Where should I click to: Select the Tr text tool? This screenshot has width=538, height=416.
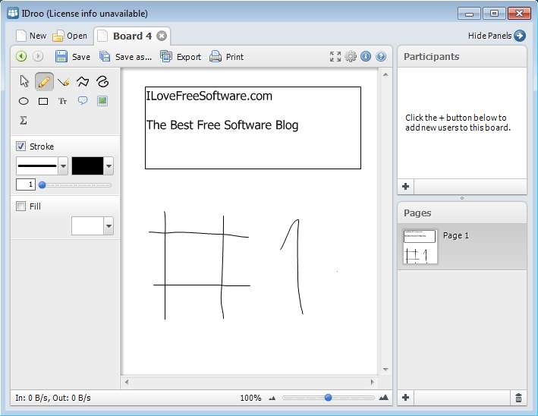(62, 101)
